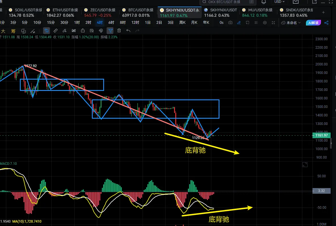Click the camera screenshot icon
Screen dimensions: 336x226
point(230,22)
